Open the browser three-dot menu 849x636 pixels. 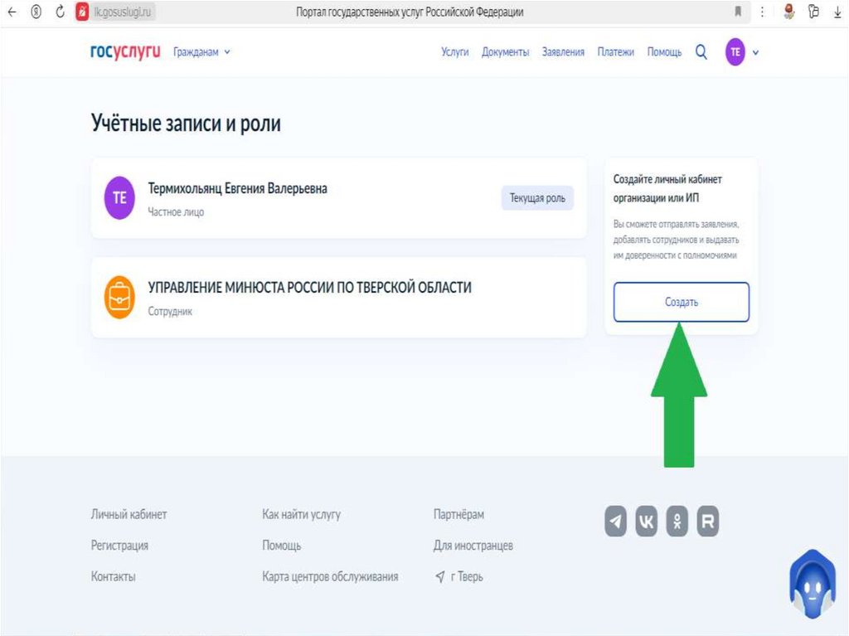(762, 12)
